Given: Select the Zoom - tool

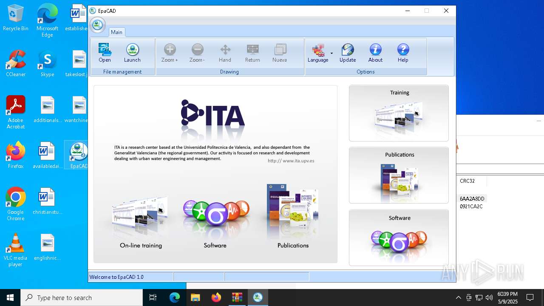Looking at the screenshot, I should pos(197,53).
